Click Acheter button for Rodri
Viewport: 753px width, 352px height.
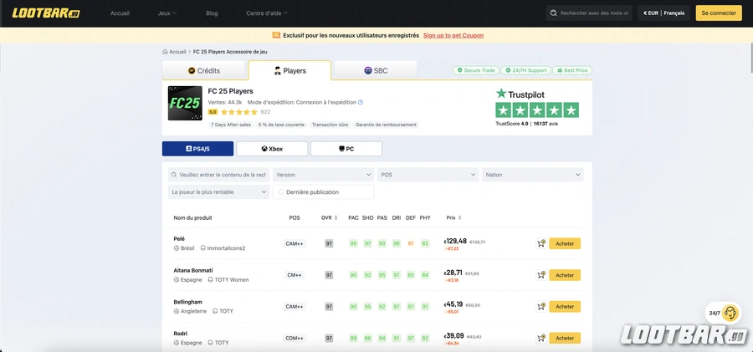tap(565, 338)
